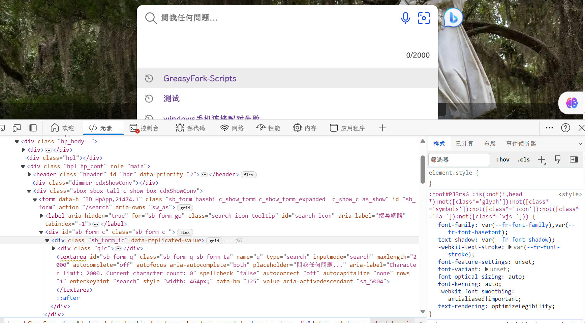Toggle :hov pseudo-class state panel
Image resolution: width=585 pixels, height=323 pixels.
503,159
